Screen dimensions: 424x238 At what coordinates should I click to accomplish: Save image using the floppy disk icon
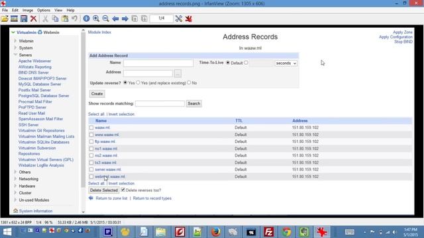24,19
